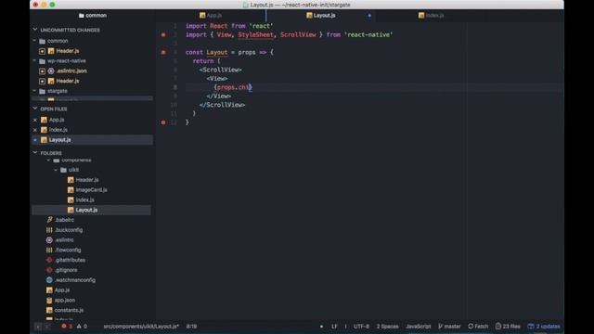Screen dimensions: 594x334
Task: Change the LF line ending setting
Action: pyautogui.click(x=334, y=326)
